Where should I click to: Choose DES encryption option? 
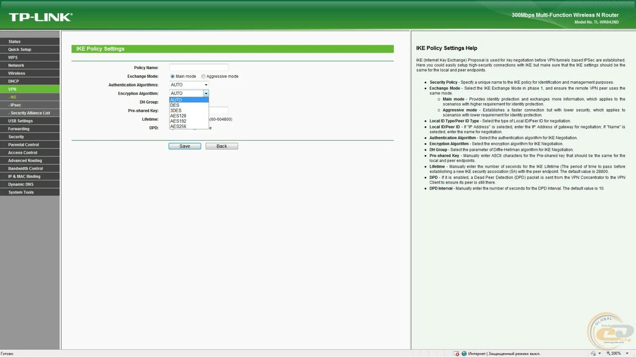(189, 105)
